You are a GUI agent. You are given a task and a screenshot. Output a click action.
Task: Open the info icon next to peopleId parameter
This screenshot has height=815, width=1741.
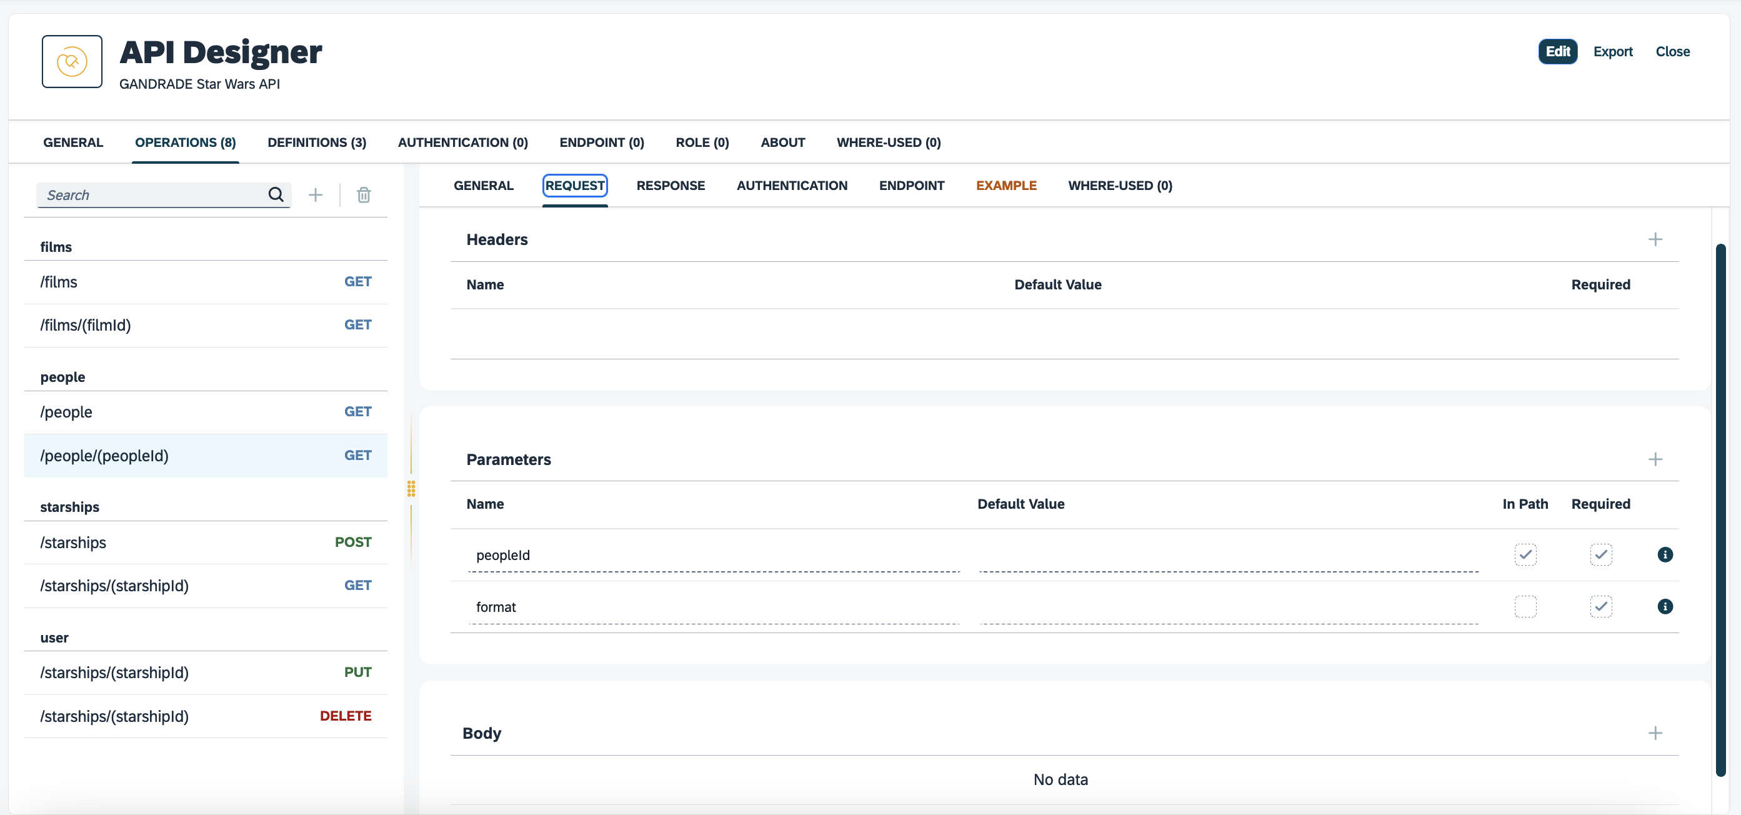[1665, 555]
